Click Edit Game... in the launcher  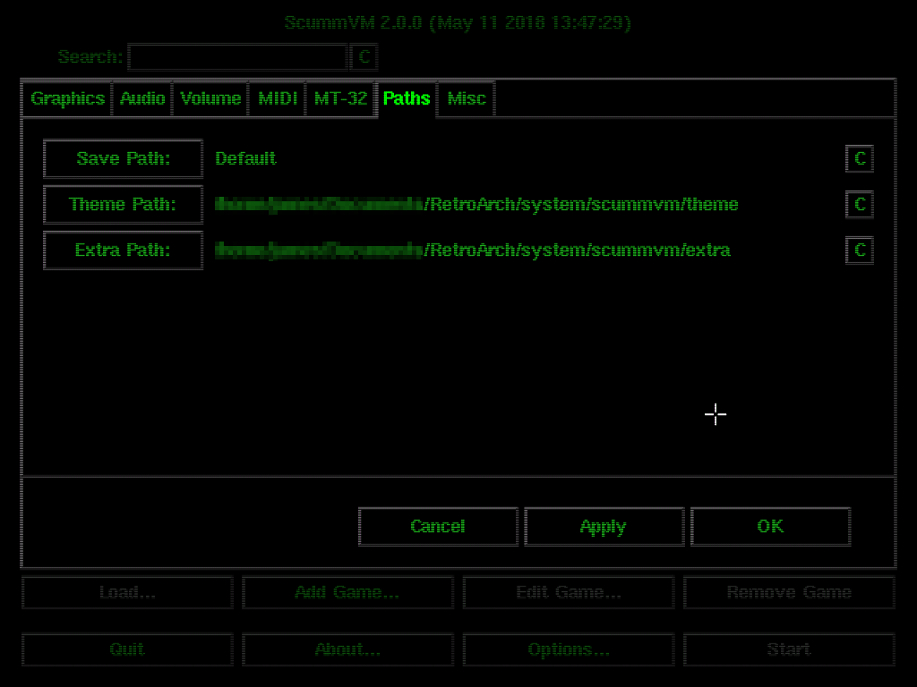click(x=569, y=592)
